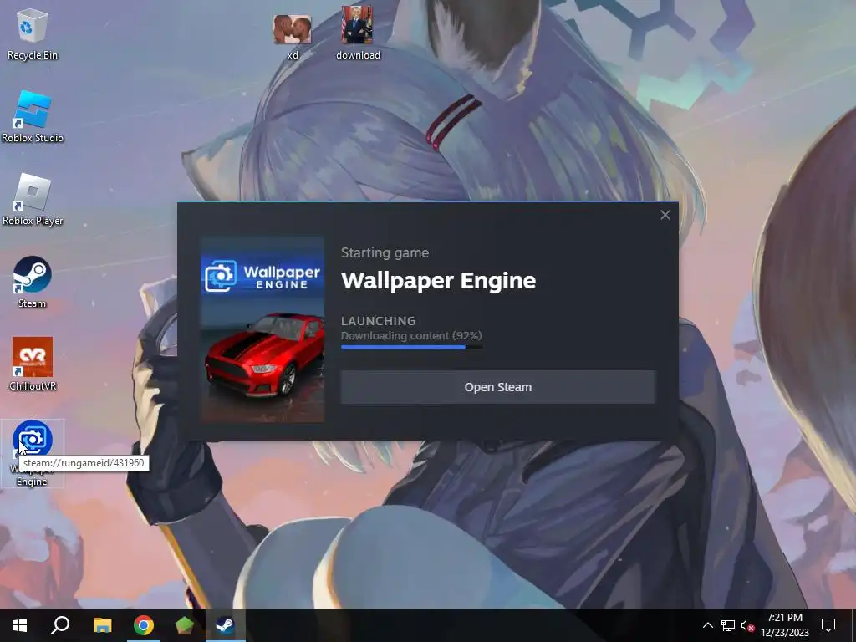Open the Windows Start menu
This screenshot has height=642, width=856.
(20, 625)
